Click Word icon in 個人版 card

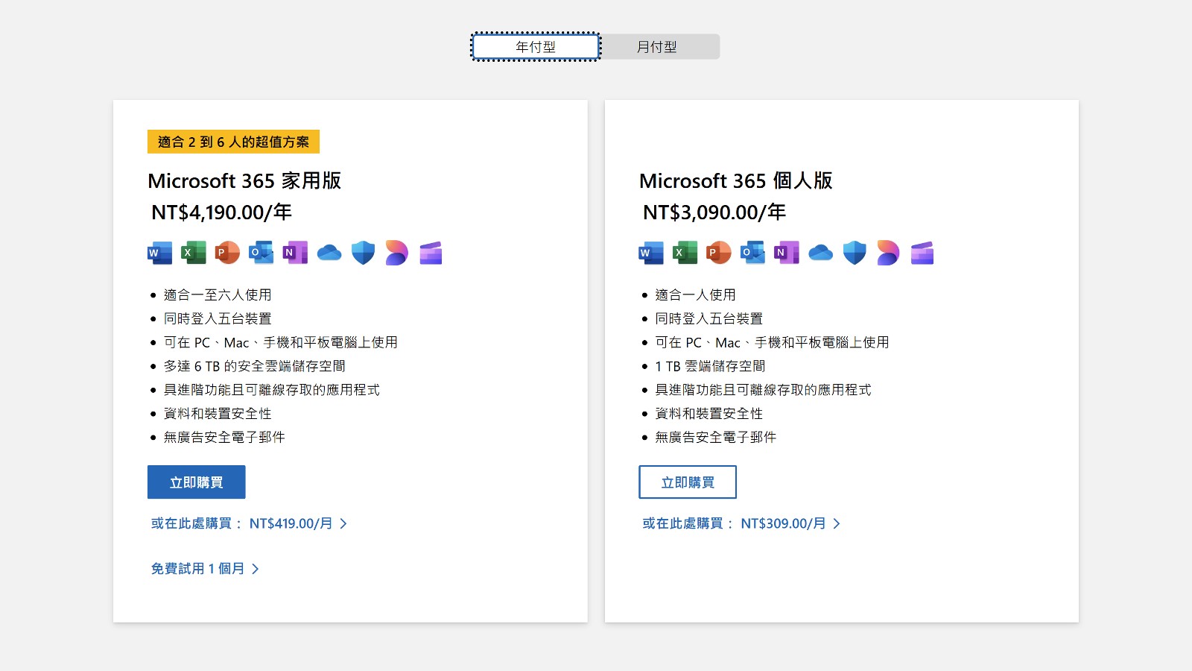click(x=651, y=253)
